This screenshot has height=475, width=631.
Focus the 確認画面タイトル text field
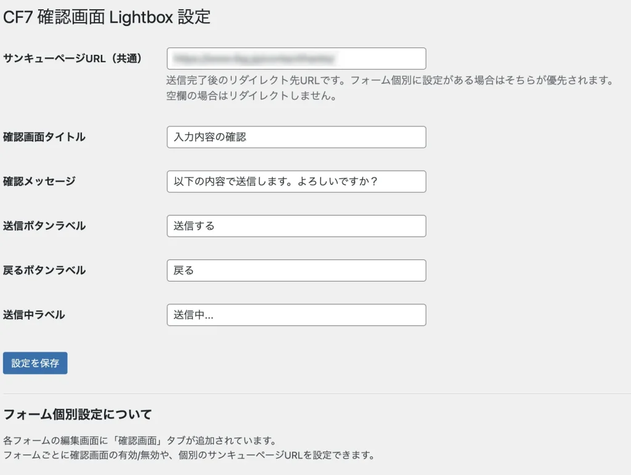296,137
